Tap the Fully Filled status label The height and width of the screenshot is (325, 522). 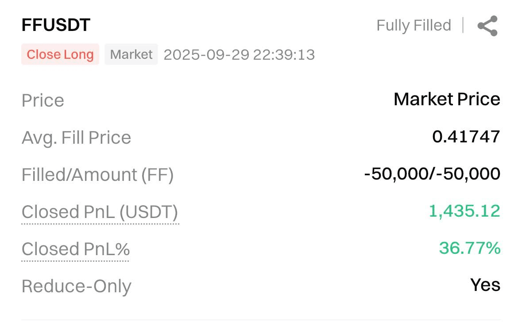414,26
